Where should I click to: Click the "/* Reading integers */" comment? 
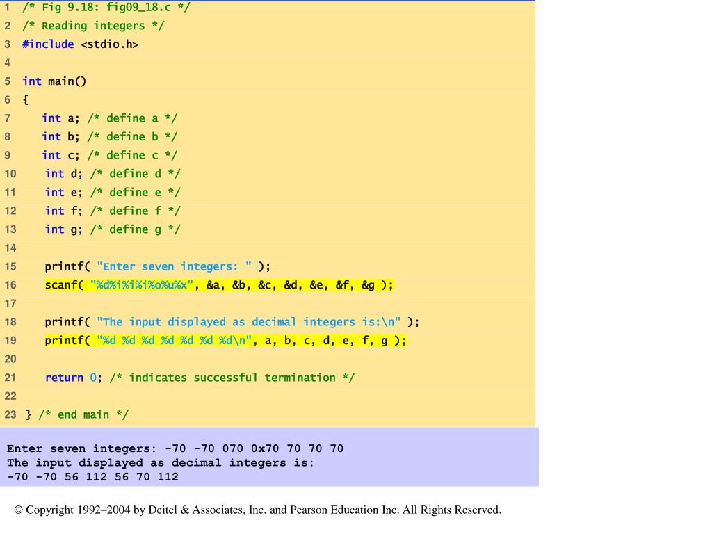click(93, 26)
